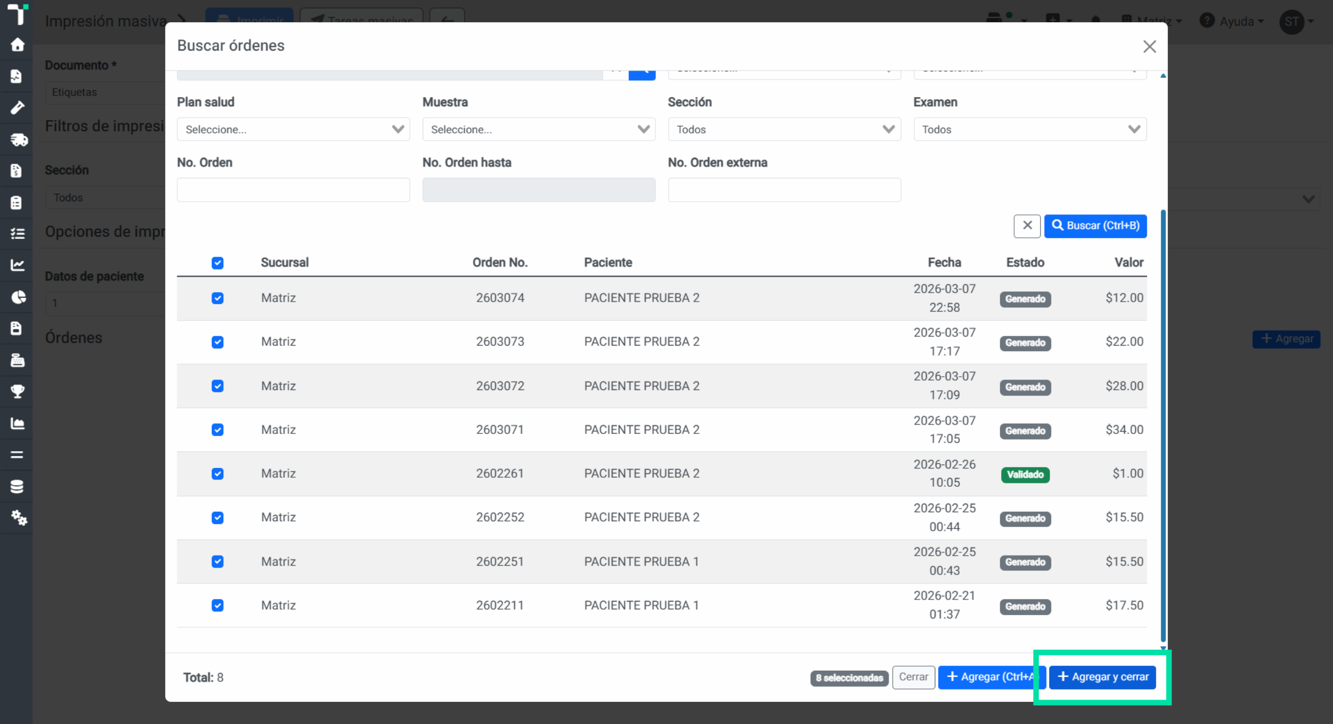Click the Agregar y cerrar button
1333x724 pixels.
point(1103,677)
